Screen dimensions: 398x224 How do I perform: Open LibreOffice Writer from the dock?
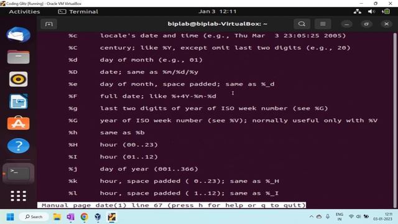click(18, 101)
